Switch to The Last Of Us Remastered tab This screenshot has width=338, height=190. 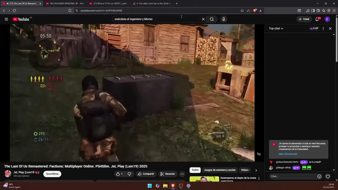tap(22, 3)
